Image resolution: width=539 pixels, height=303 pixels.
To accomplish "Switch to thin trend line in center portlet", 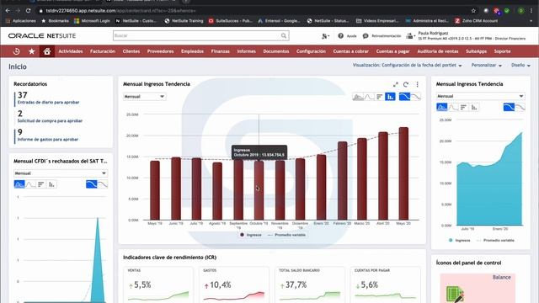I will pos(415,97).
